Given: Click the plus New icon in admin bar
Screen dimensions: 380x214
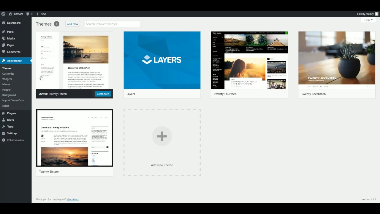Looking at the screenshot, I should pos(37,14).
